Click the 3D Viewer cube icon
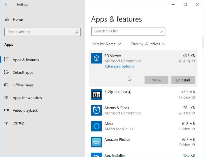The height and width of the screenshot is (157, 204). (x=96, y=58)
